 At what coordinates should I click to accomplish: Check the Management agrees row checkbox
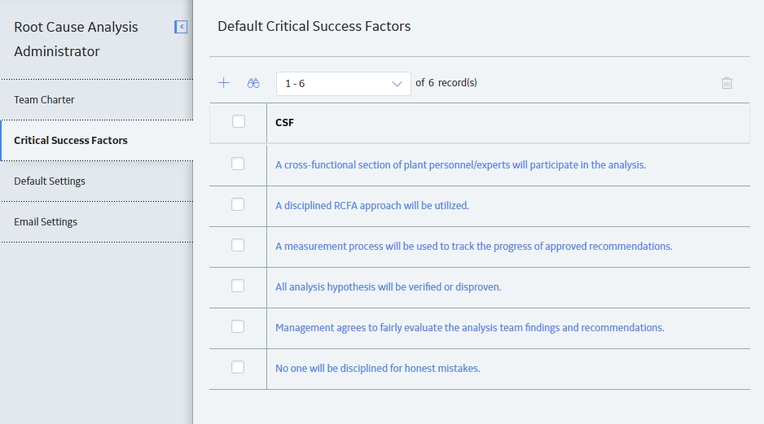pos(238,326)
